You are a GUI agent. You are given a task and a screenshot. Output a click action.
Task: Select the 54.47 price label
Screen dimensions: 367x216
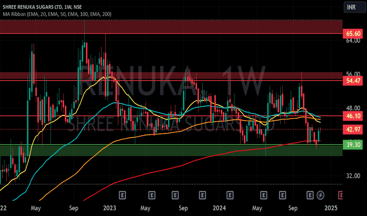pos(353,81)
